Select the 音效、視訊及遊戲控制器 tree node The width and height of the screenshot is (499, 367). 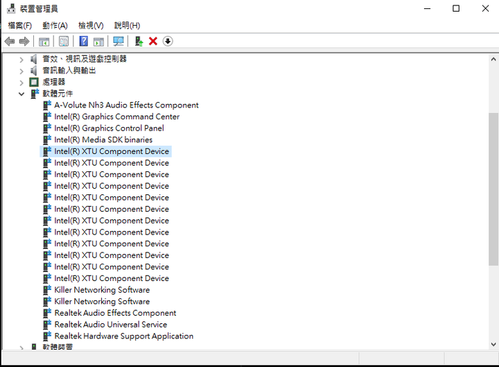point(85,58)
